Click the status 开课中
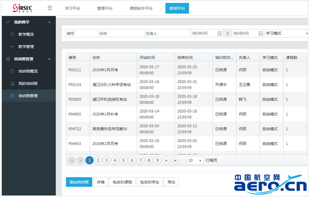 pos(221,85)
